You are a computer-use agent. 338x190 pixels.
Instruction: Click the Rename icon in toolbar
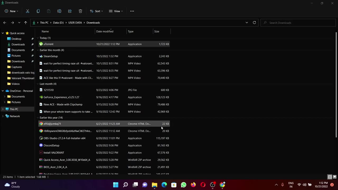59,11
